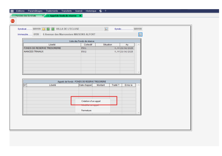This screenshot has width=222, height=156.
Task: Go to next syndicat with right arrow
Action: [53, 29]
